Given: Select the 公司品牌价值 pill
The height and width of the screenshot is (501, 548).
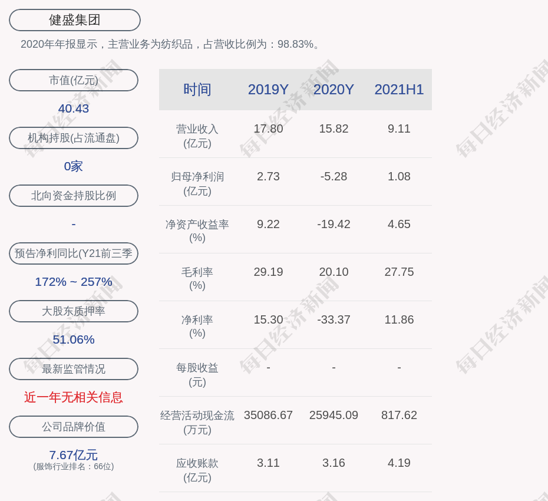Looking at the screenshot, I should 74,427.
